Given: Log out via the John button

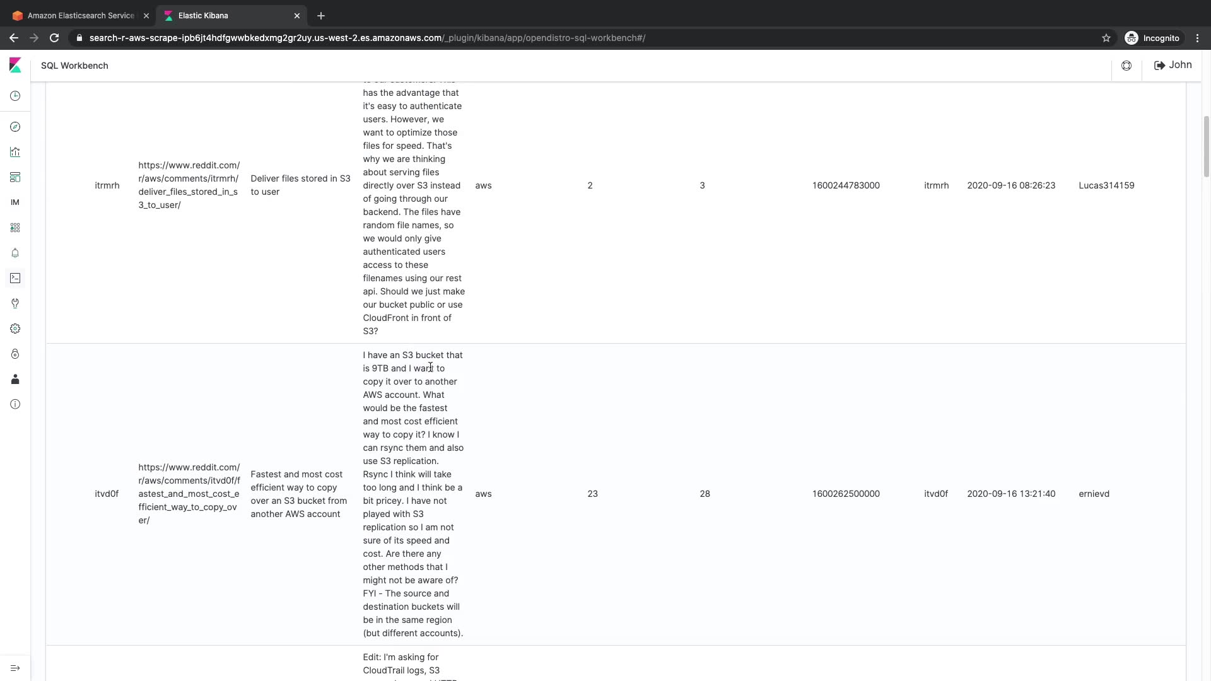Looking at the screenshot, I should coord(1173,65).
